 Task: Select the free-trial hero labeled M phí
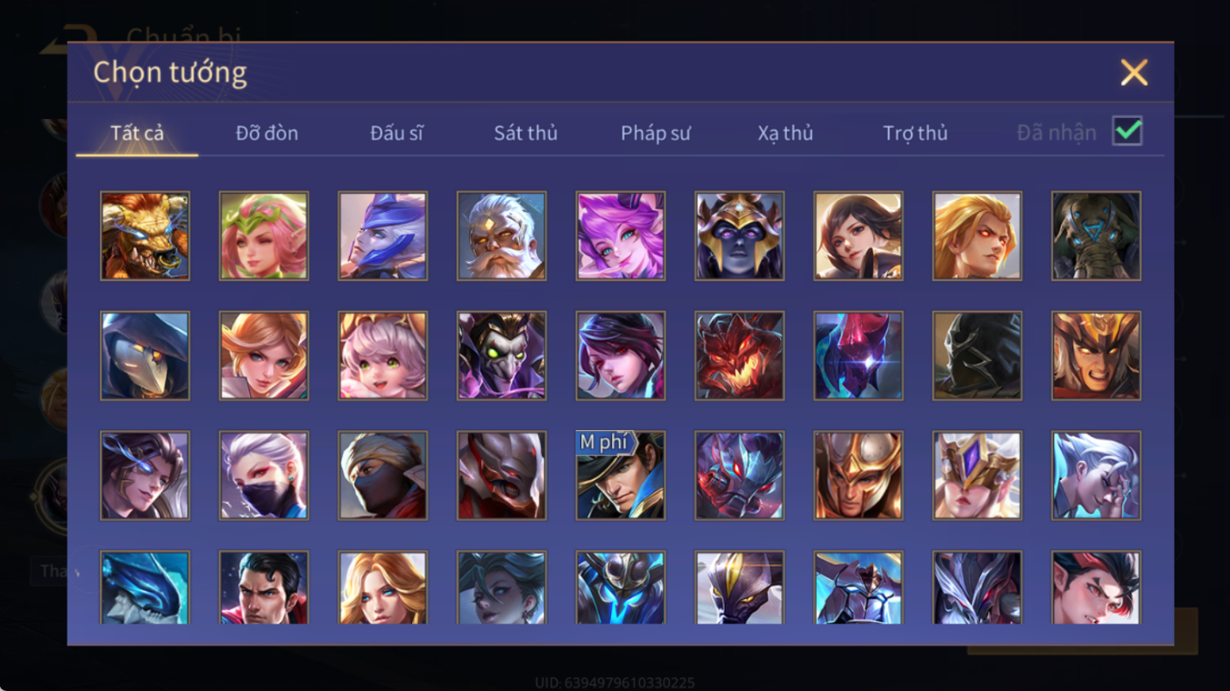pyautogui.click(x=621, y=476)
